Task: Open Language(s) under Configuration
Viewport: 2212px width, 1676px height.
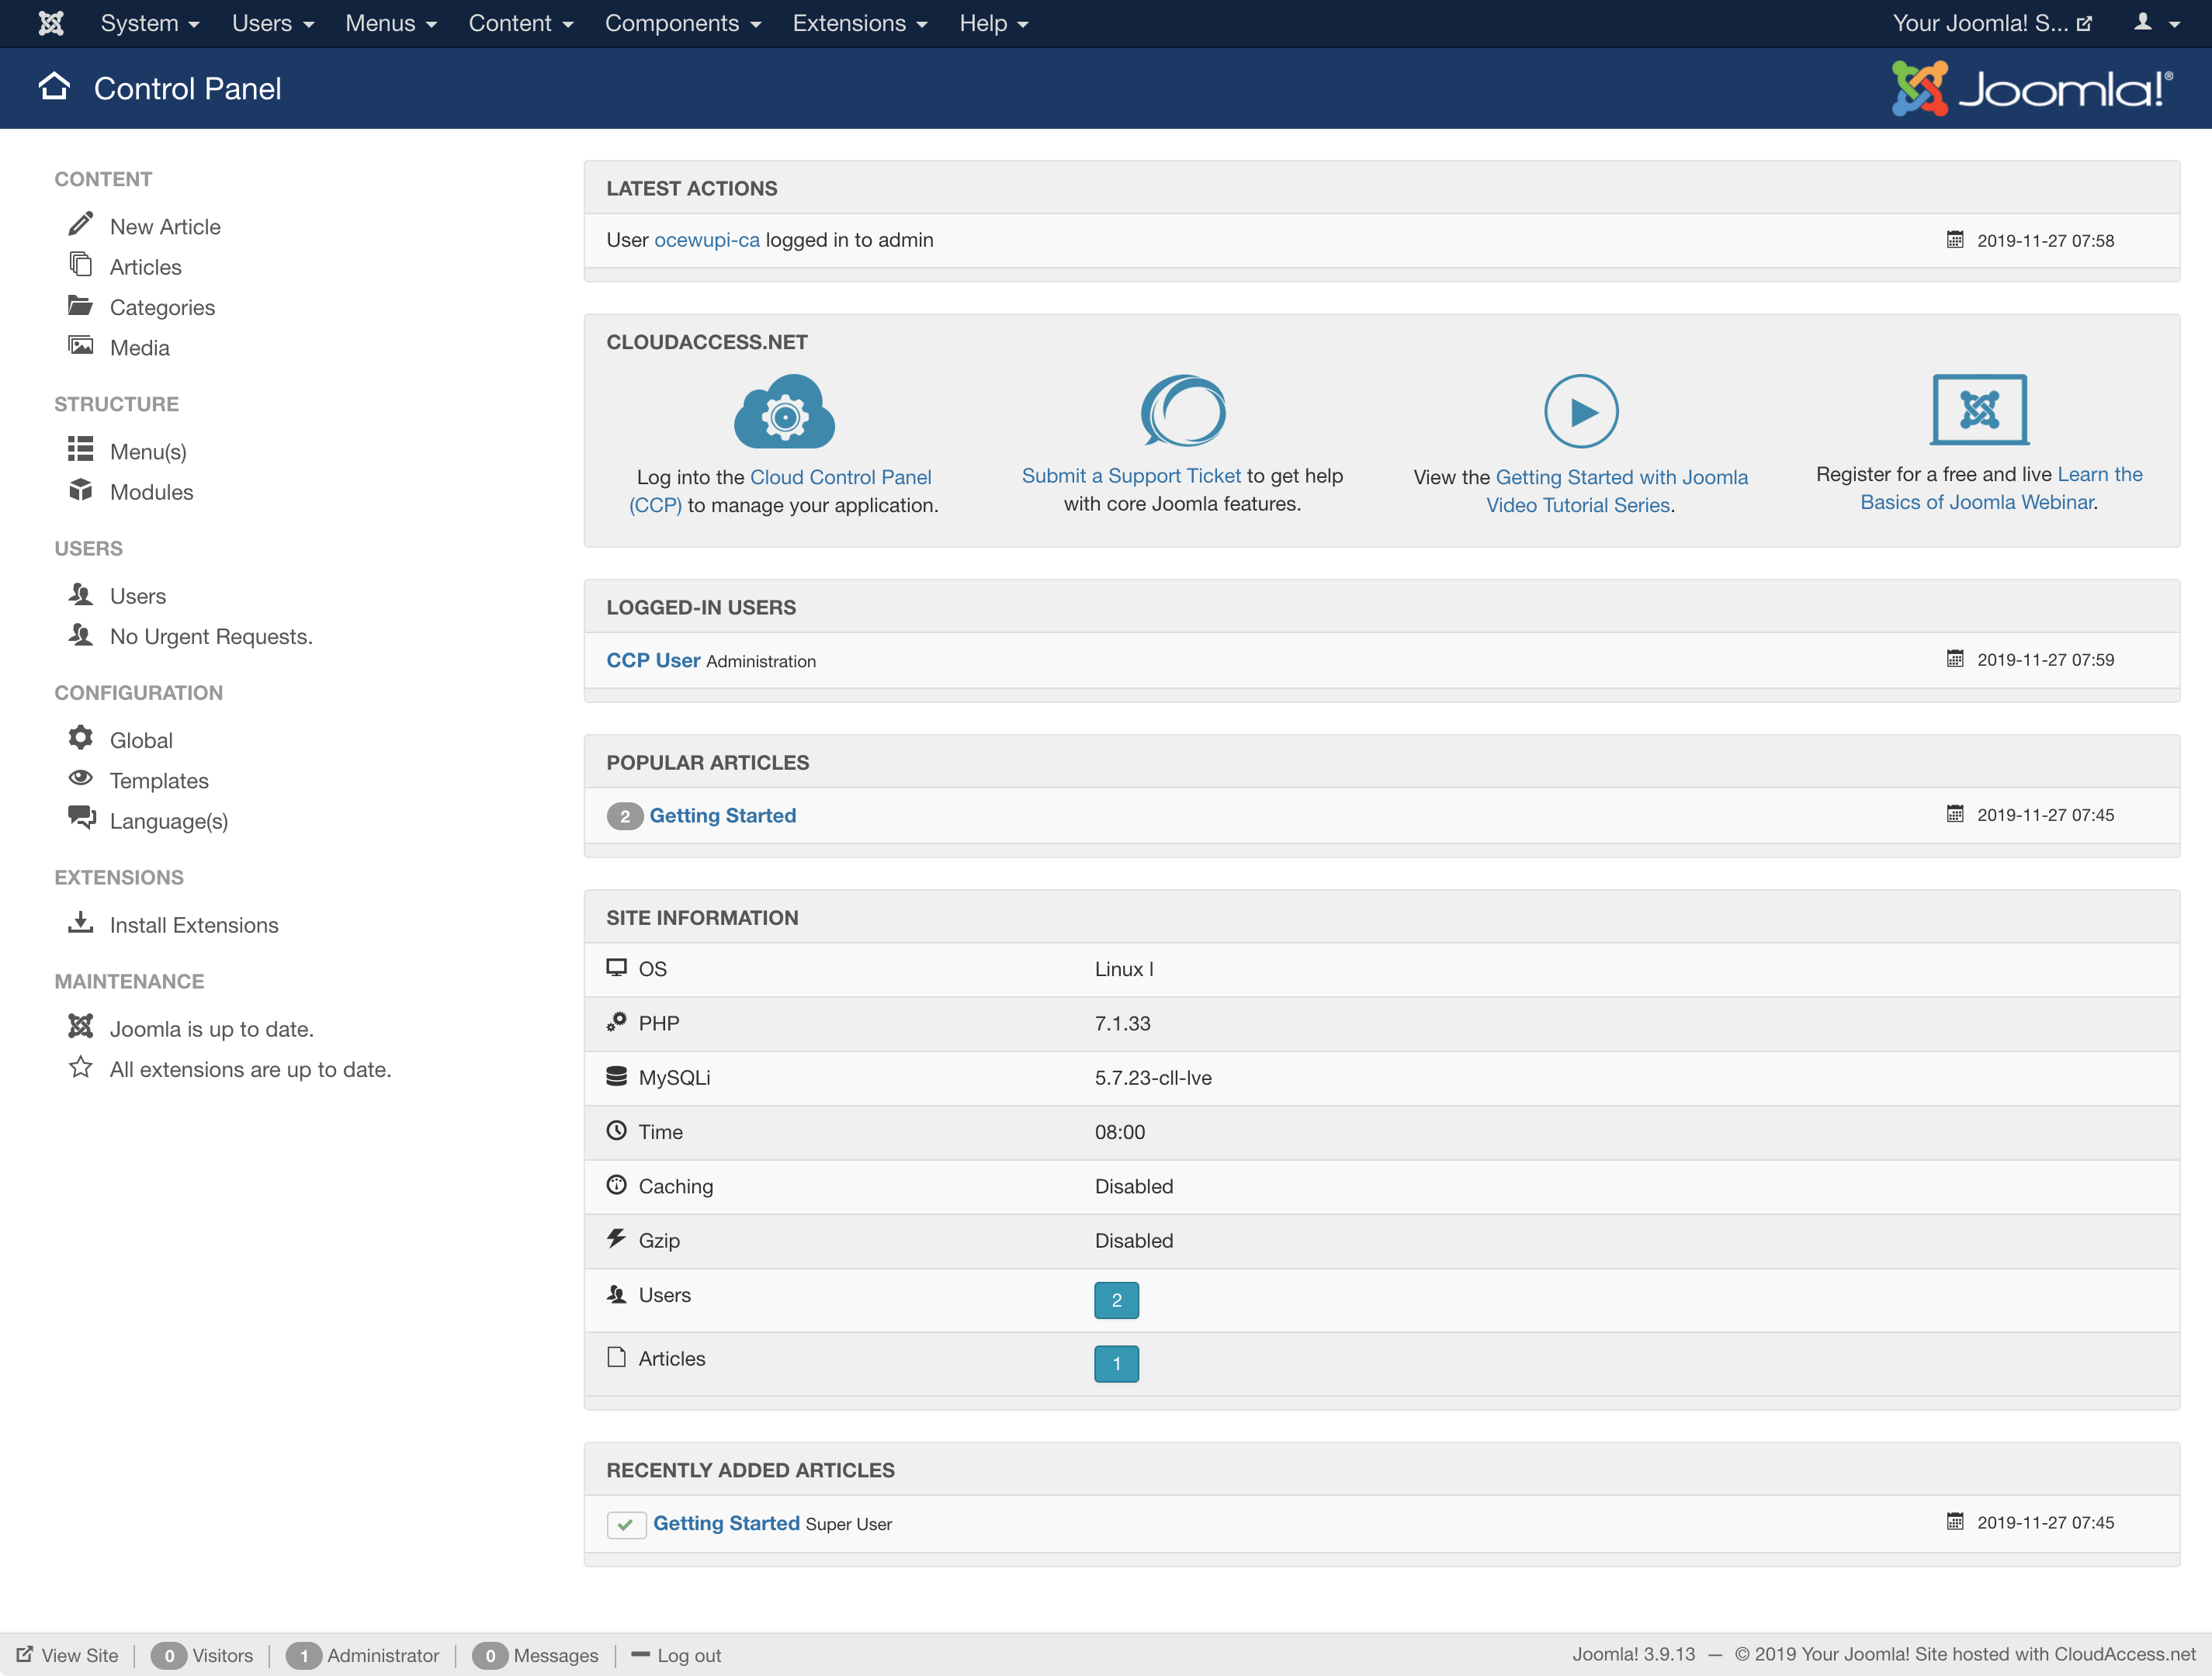Action: (x=169, y=822)
